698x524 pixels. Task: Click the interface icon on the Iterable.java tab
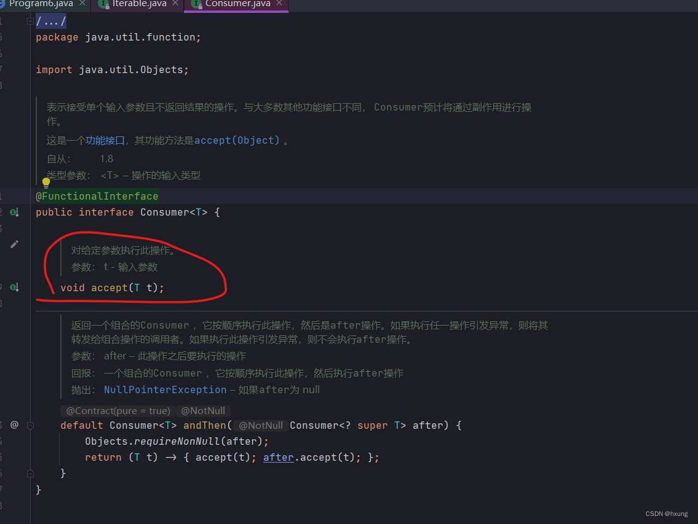click(103, 3)
